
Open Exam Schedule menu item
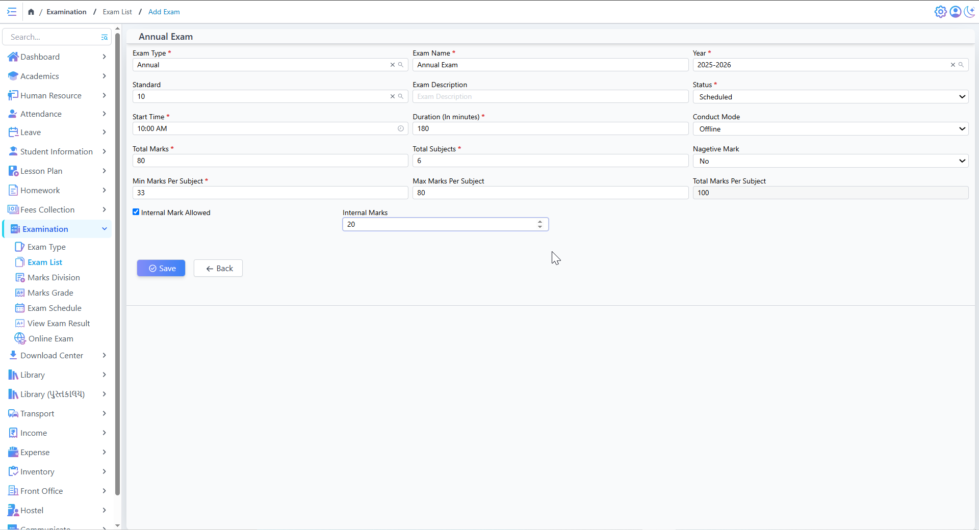[54, 308]
